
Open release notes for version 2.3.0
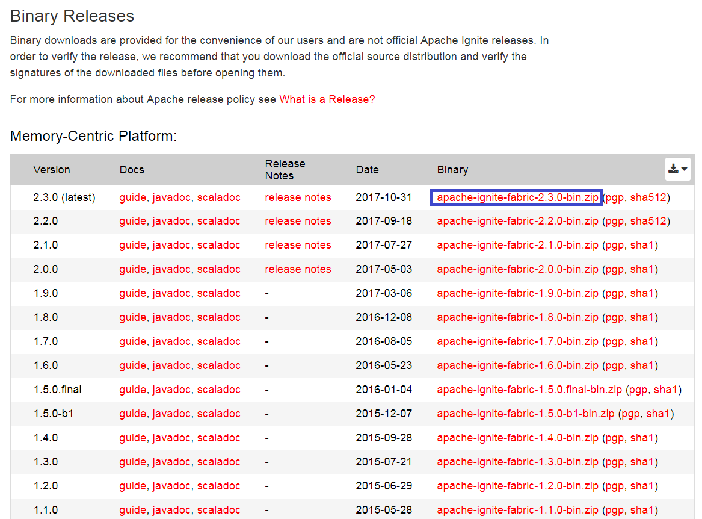(x=298, y=197)
